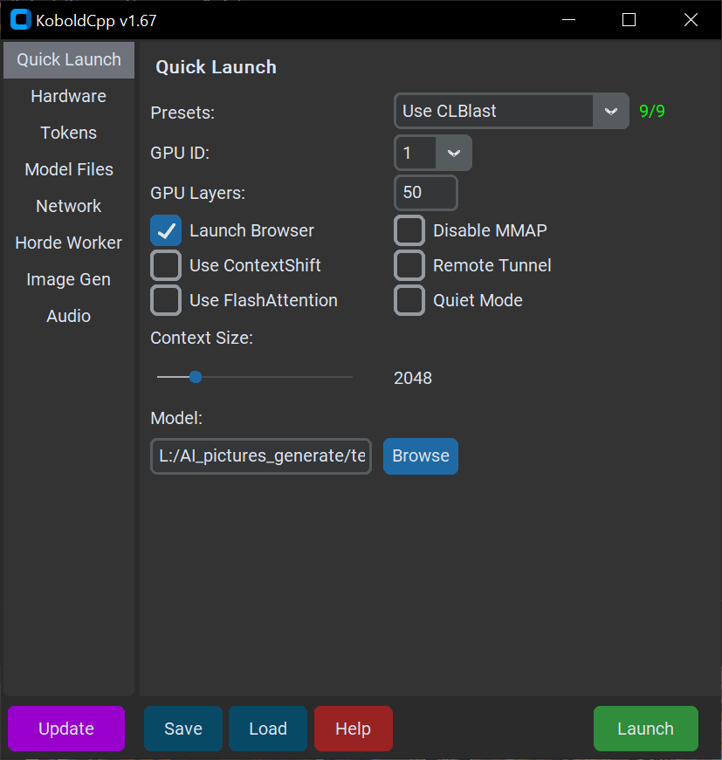The width and height of the screenshot is (722, 760).
Task: Click the Browse button for model
Action: click(x=421, y=456)
